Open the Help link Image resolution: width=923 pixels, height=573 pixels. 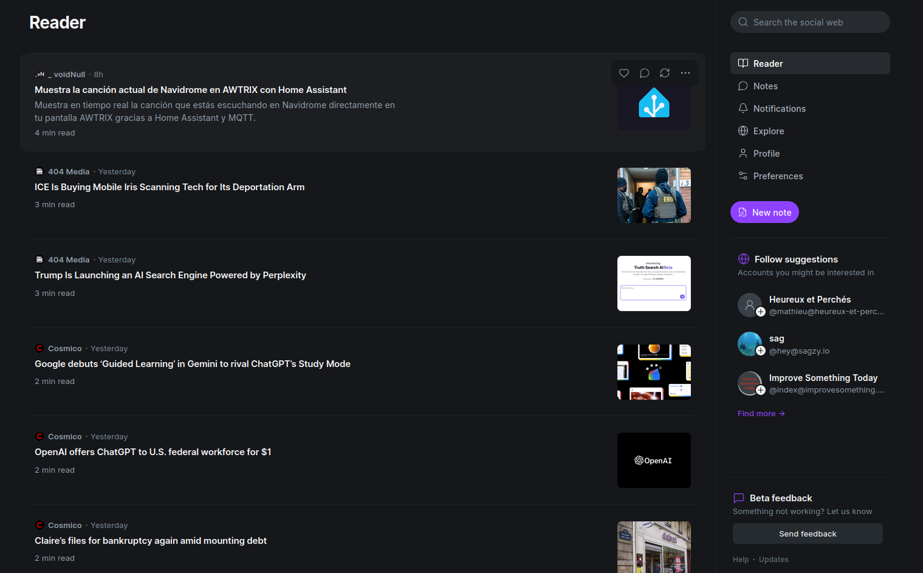click(741, 559)
